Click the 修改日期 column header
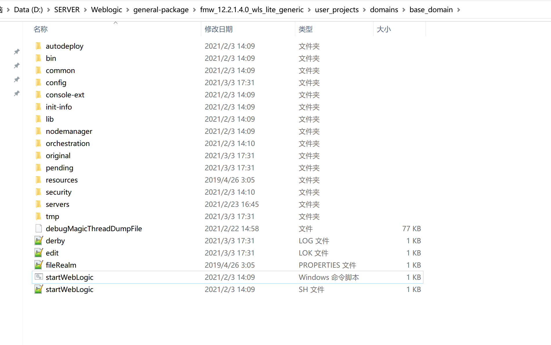The width and height of the screenshot is (551, 345). [218, 29]
